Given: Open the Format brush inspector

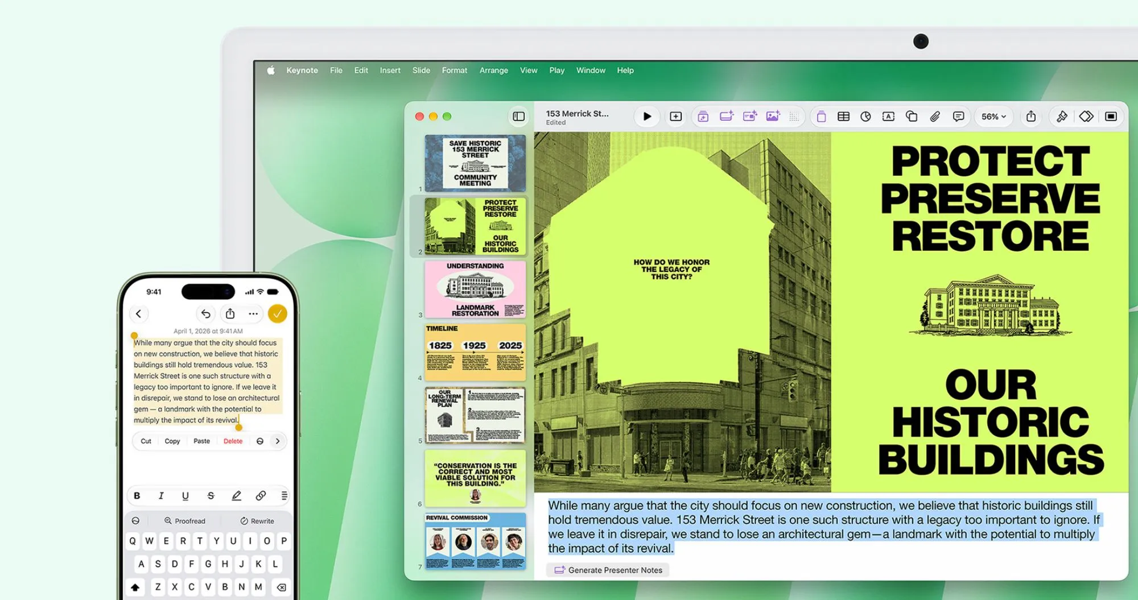Looking at the screenshot, I should (x=1062, y=117).
